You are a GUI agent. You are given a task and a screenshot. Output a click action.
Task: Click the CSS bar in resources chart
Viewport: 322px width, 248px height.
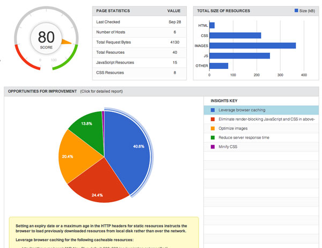236,36
